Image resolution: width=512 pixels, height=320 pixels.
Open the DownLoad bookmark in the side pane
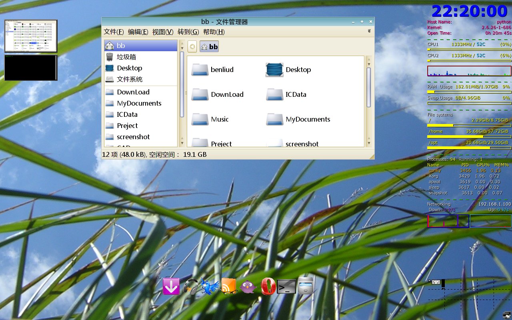coord(141,92)
